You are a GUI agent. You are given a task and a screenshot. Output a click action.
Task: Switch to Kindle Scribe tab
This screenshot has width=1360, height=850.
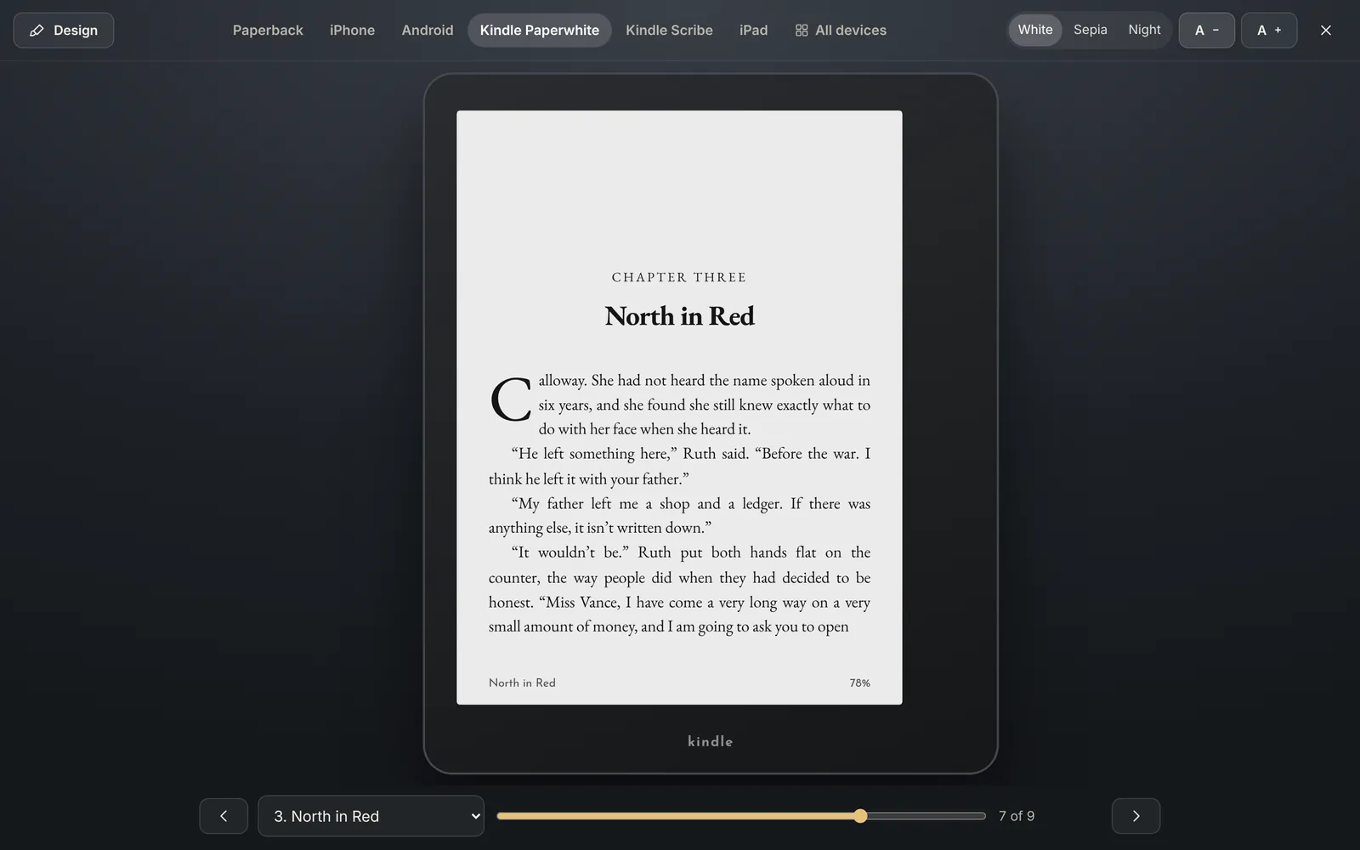click(x=669, y=31)
